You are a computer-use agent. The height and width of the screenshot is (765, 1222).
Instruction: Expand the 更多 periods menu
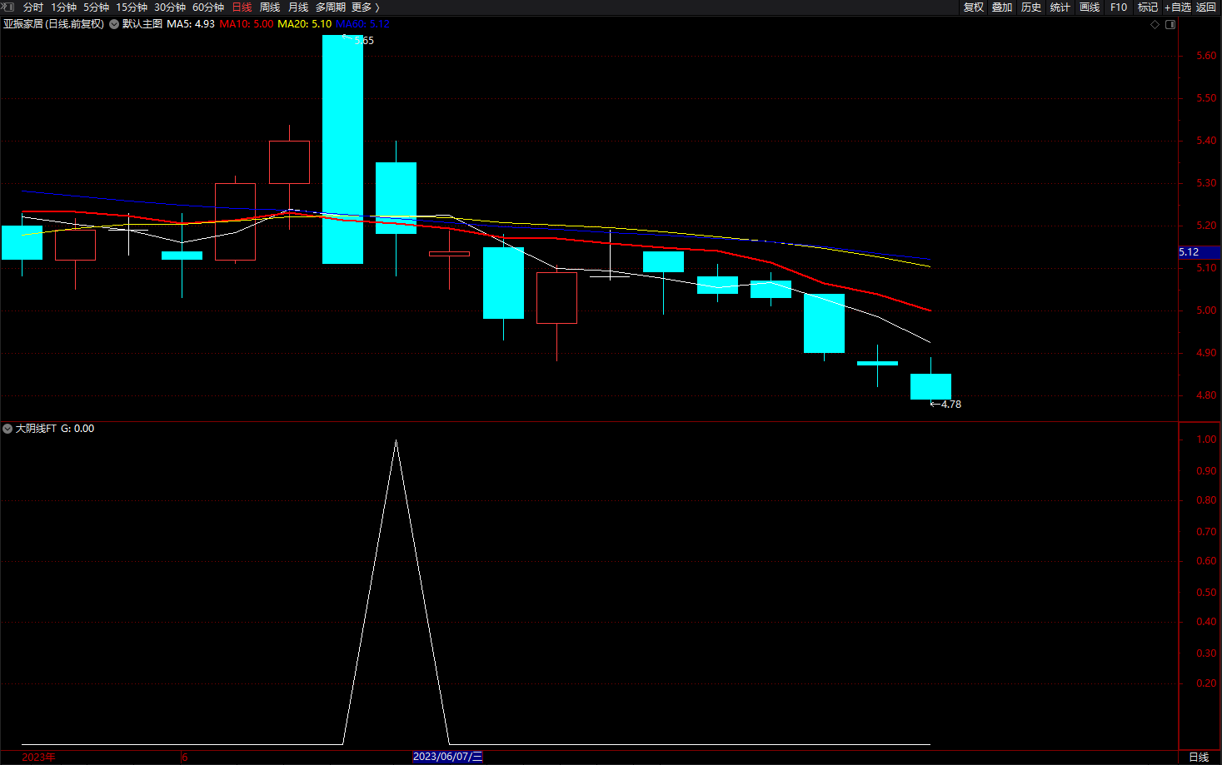(365, 7)
